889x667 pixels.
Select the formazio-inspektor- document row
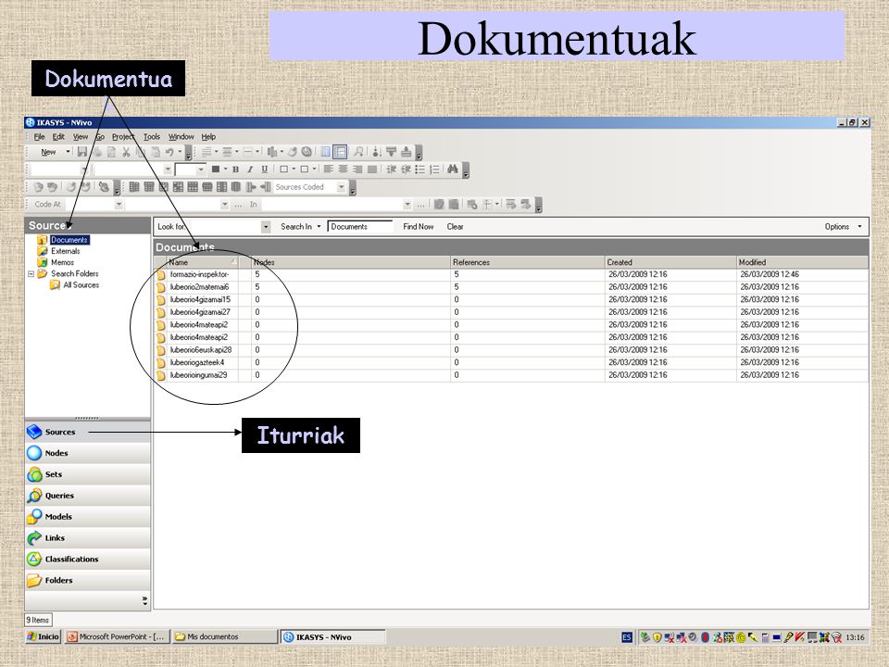(x=510, y=274)
